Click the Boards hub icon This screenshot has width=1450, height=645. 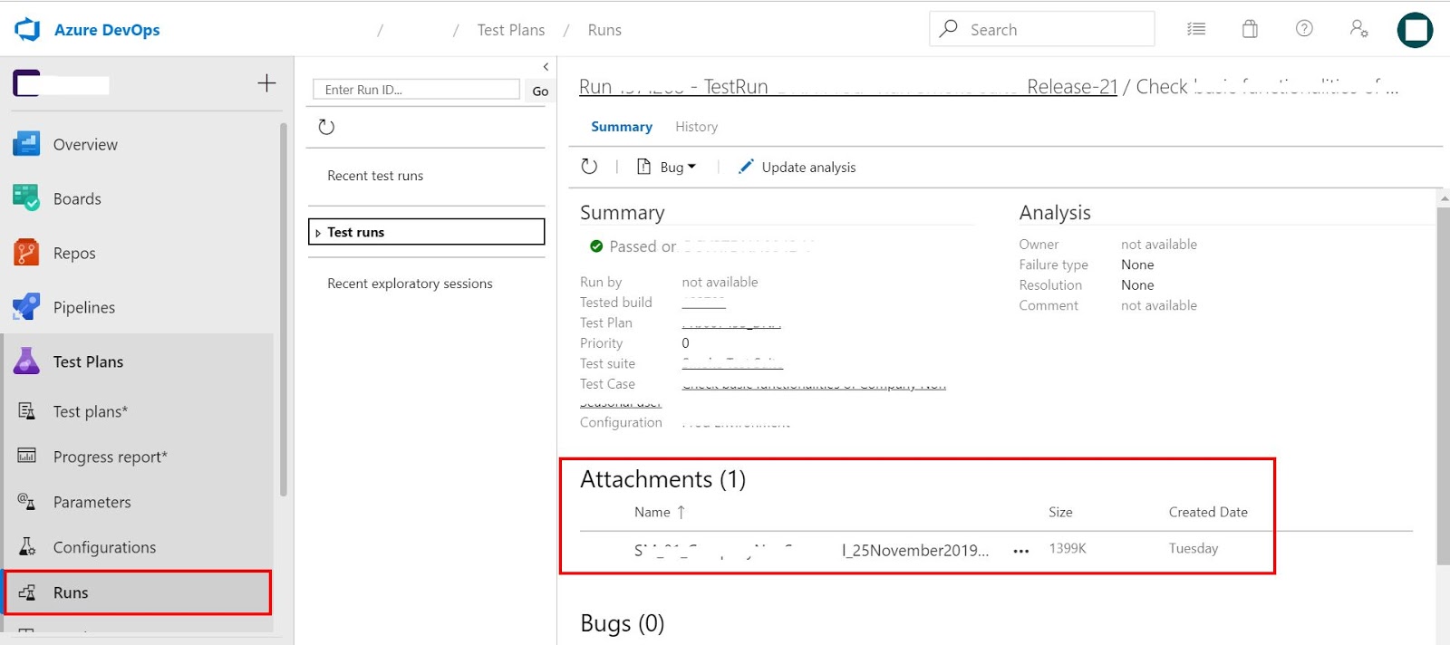(x=26, y=197)
